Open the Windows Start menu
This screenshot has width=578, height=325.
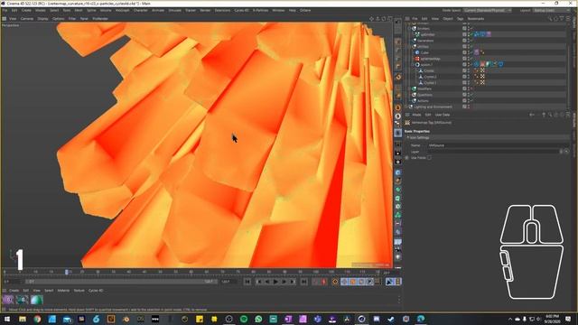(x=6, y=319)
